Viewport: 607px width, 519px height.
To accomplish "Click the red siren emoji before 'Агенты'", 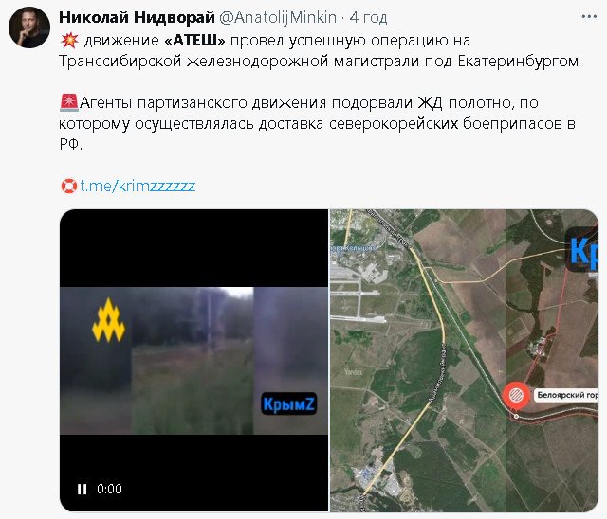I will (x=69, y=103).
